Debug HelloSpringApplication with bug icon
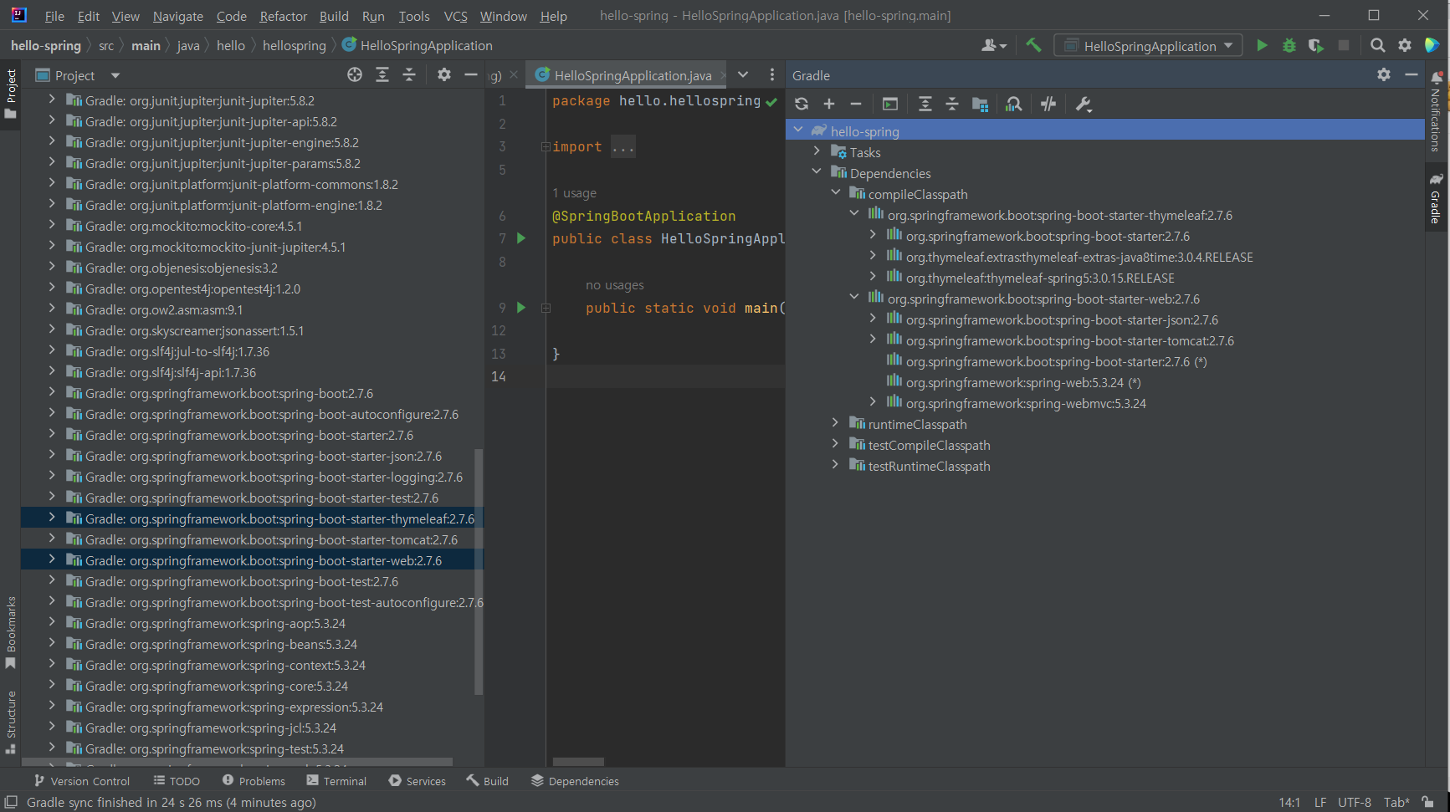The height and width of the screenshot is (812, 1450). click(1289, 46)
